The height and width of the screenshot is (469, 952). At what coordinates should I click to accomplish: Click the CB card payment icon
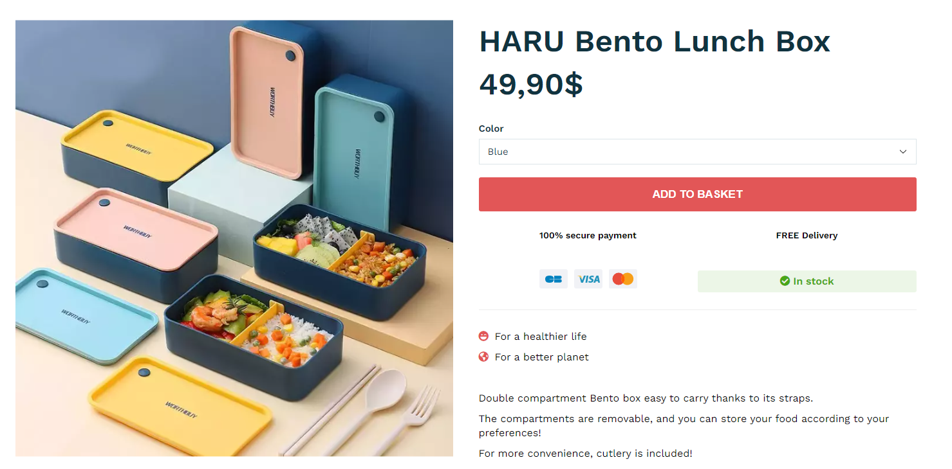pos(554,279)
